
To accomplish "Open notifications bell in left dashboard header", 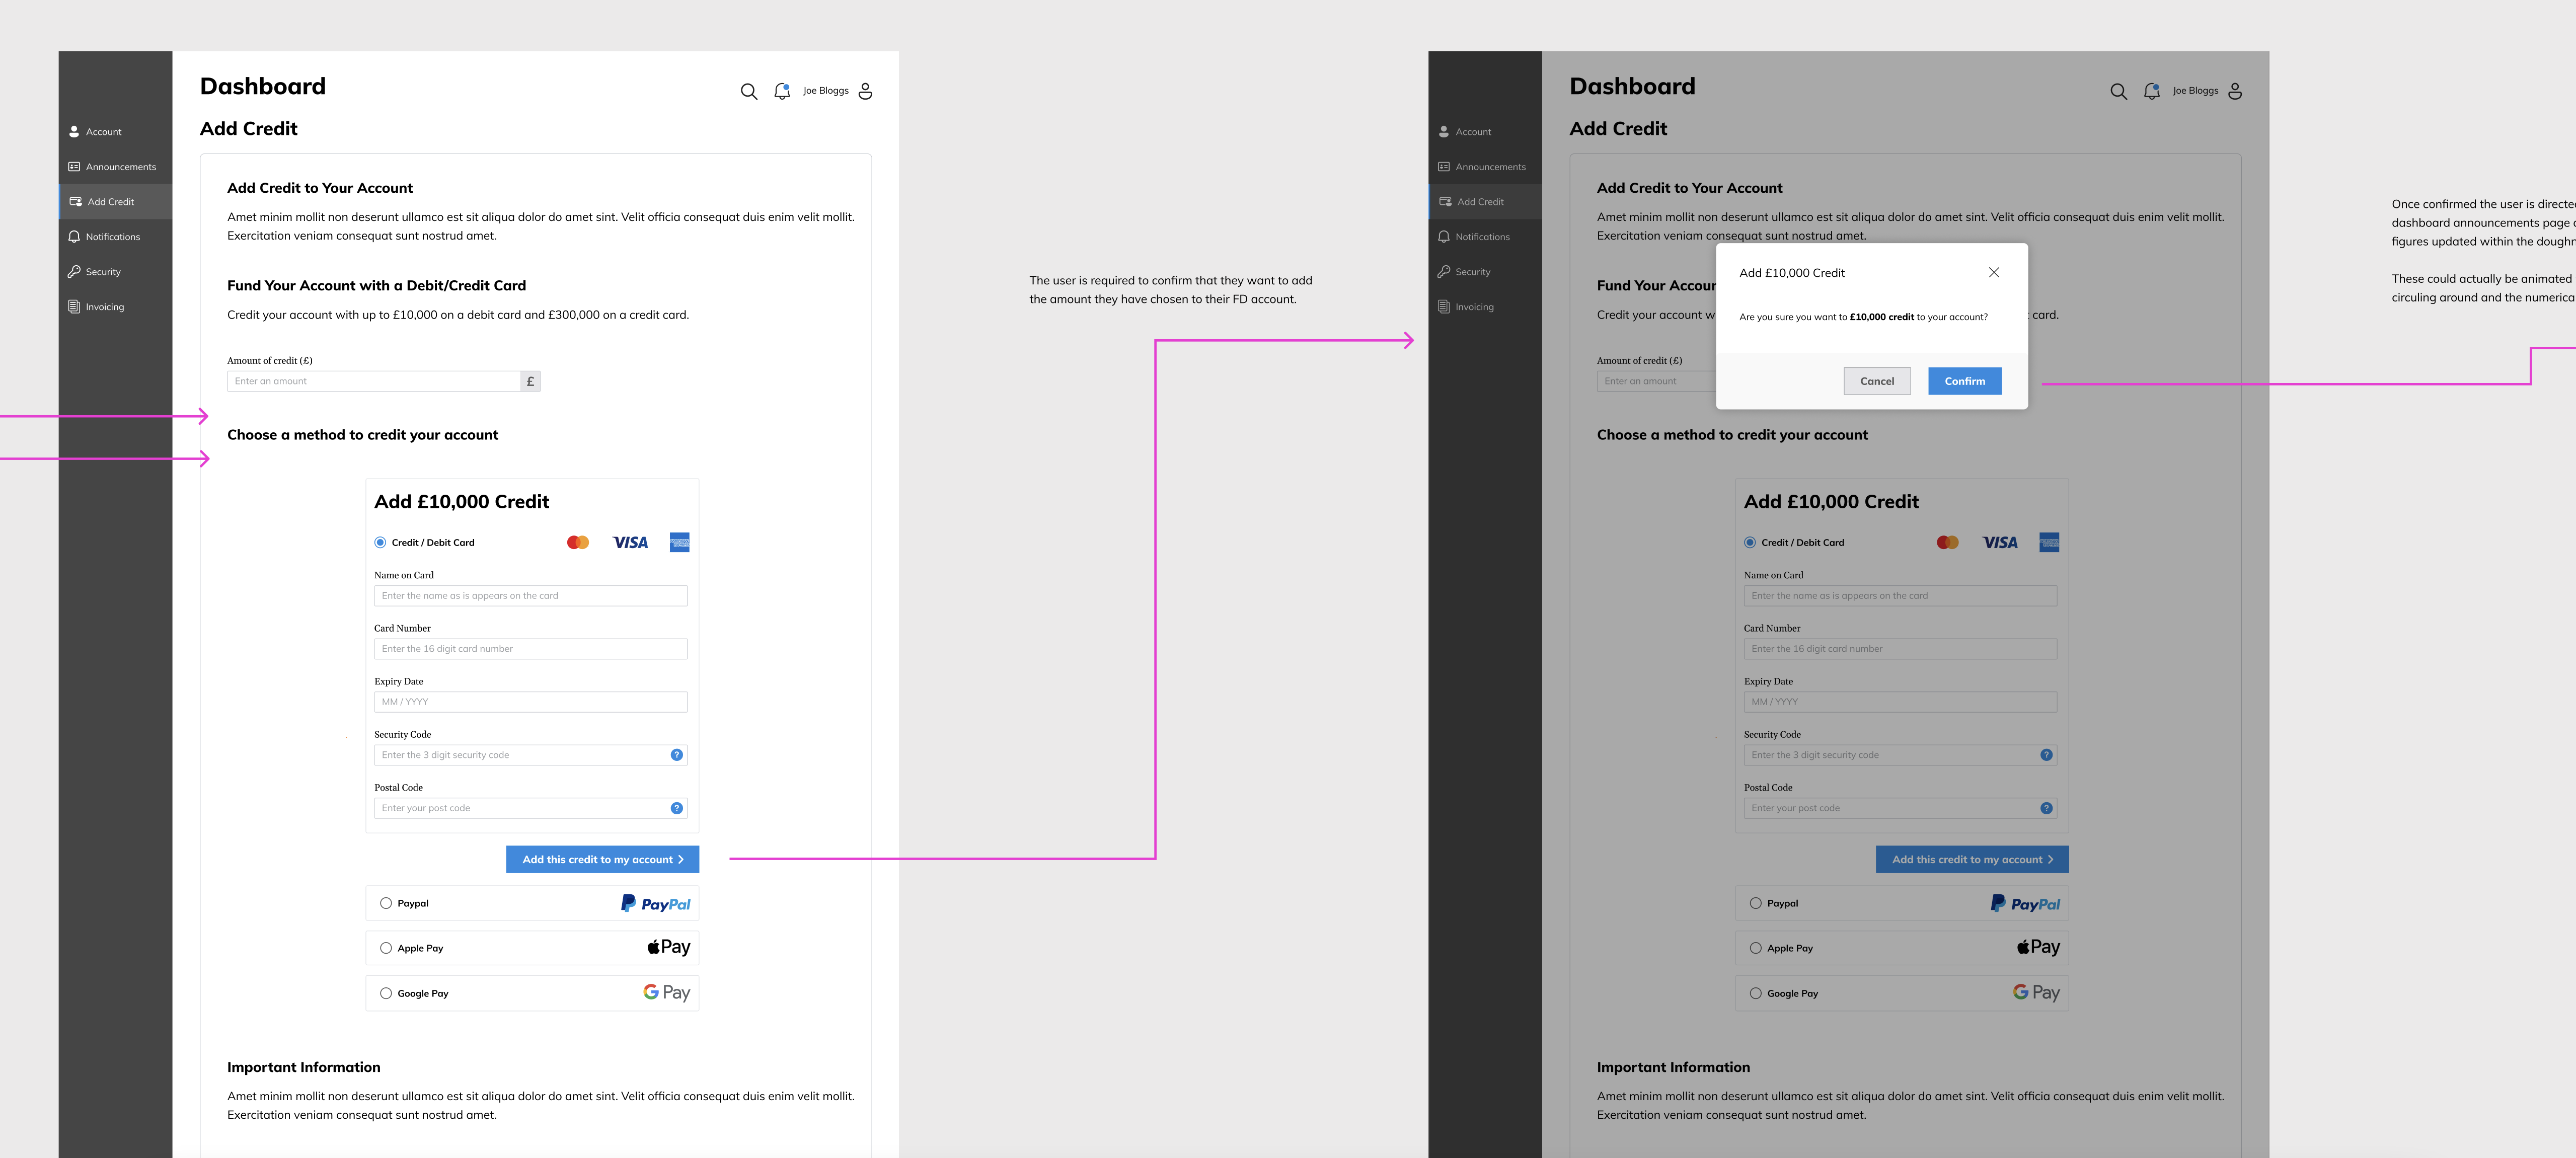I will [x=782, y=91].
